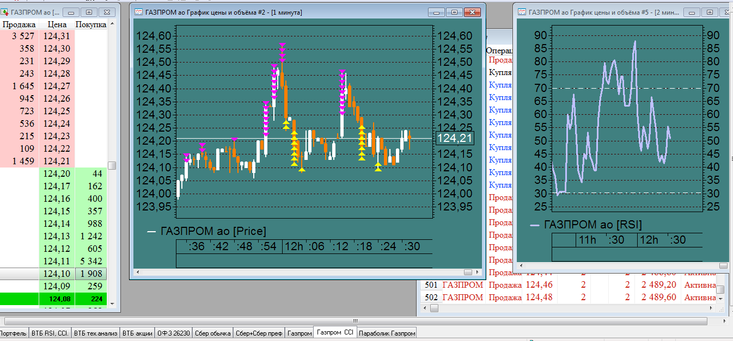Screen dimensions: 733x341
Task: Switch to the ОФЗ 26230 tab
Action: point(174,333)
